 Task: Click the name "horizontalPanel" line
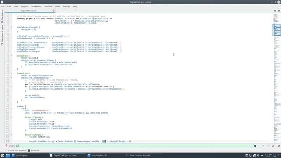tap(37, 111)
